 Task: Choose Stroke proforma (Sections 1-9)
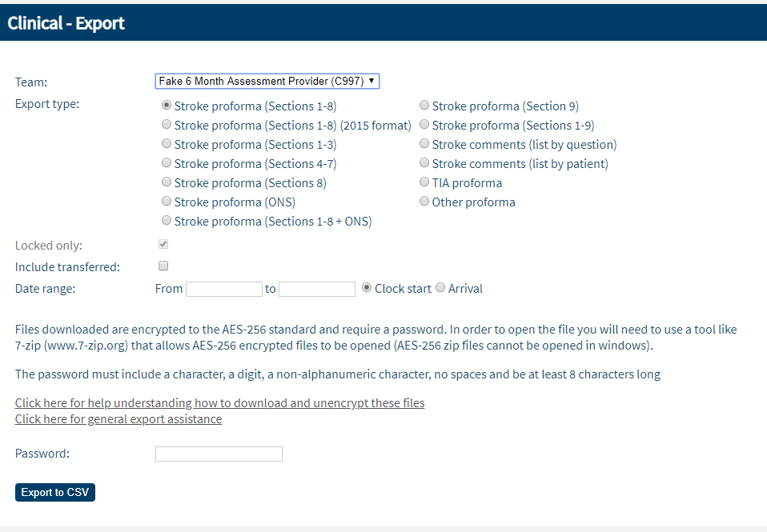click(x=424, y=125)
